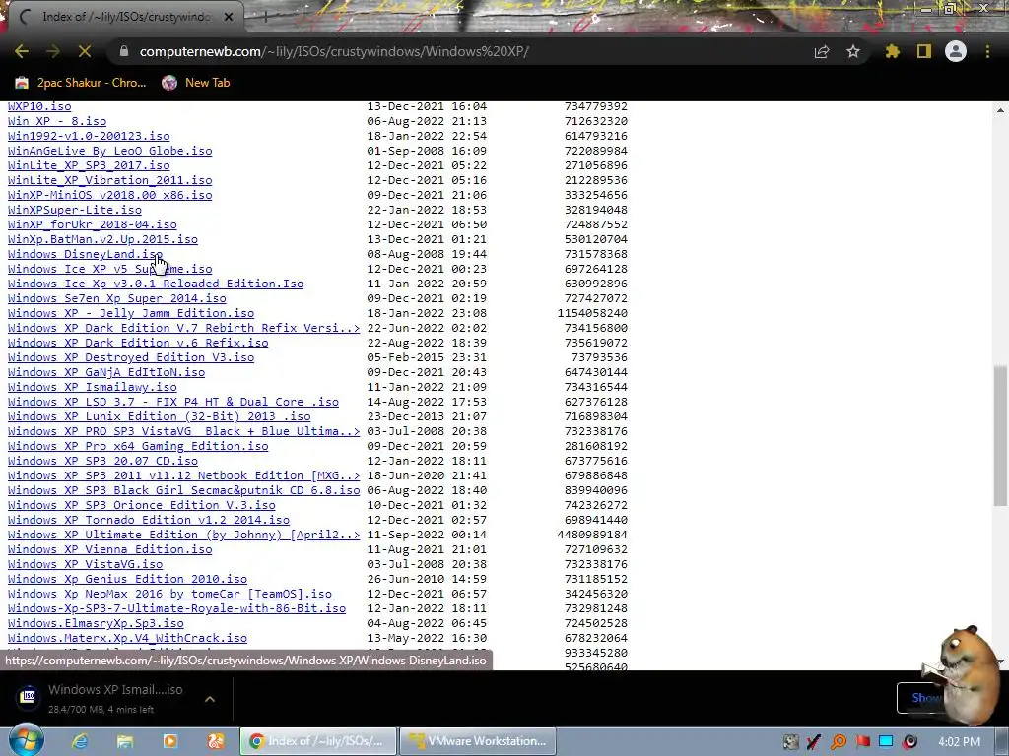Launch Internet Explorer from taskbar
Screen dimensions: 1009x756
click(80, 741)
